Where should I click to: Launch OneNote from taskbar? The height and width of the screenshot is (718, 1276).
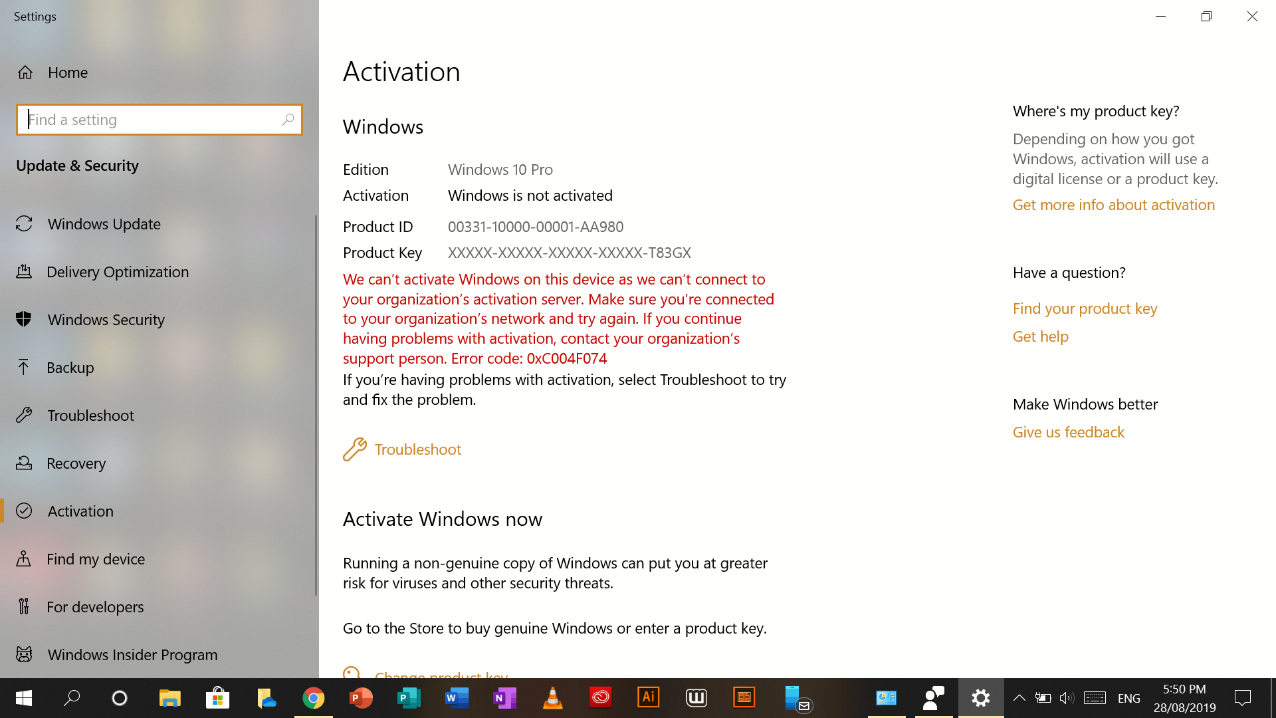tap(505, 698)
